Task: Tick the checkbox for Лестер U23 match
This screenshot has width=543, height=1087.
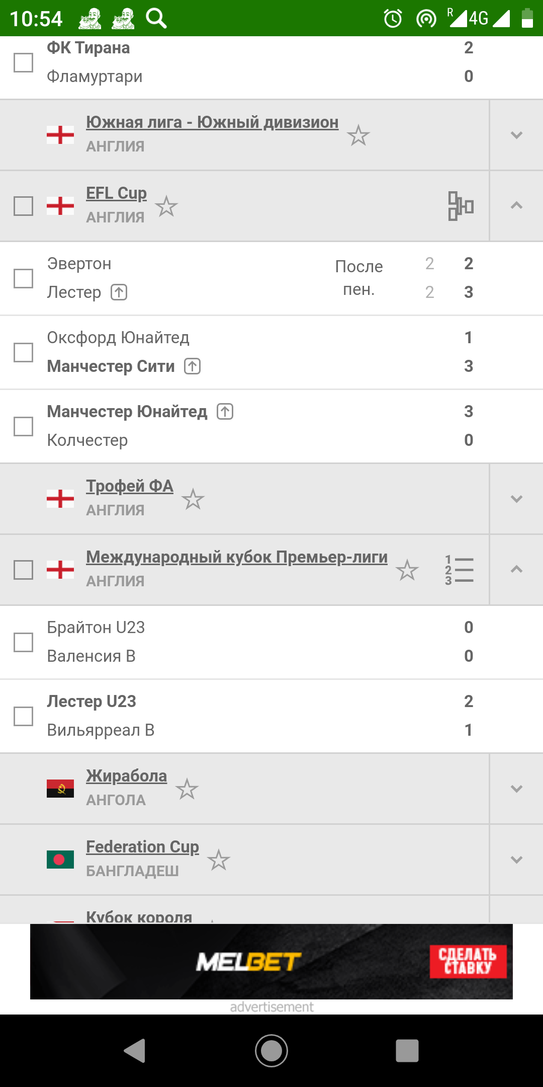Action: pyautogui.click(x=23, y=716)
